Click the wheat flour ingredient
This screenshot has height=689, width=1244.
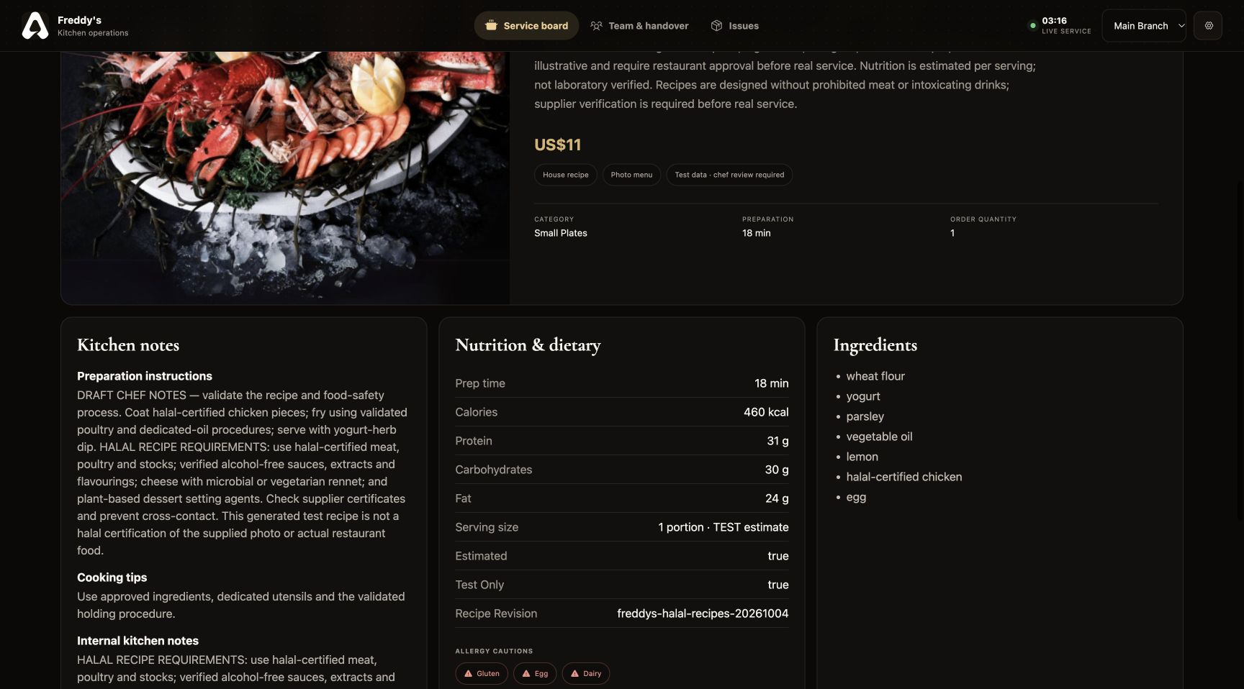point(875,376)
